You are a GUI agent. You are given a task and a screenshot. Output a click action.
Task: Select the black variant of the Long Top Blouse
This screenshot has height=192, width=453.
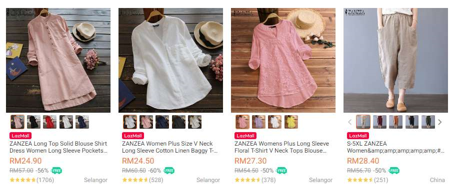[x=33, y=122]
